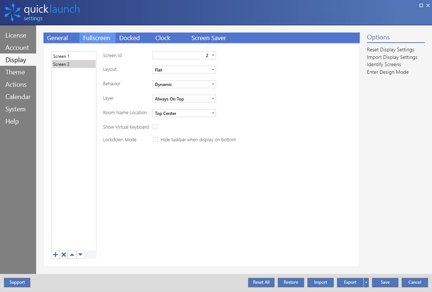Move selected screen up with arrow
432x292 pixels.
pos(72,254)
